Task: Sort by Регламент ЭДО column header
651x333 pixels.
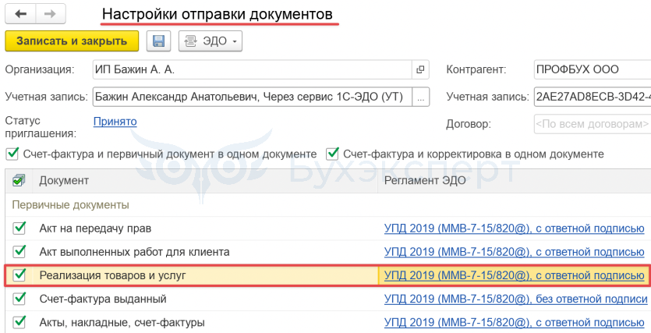Action: click(x=426, y=181)
